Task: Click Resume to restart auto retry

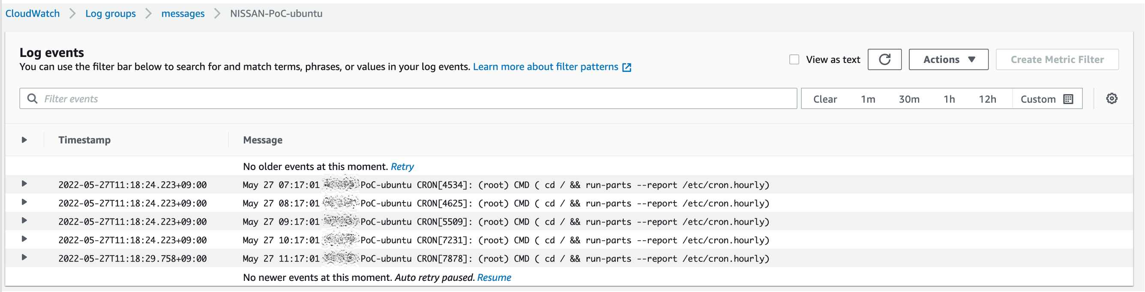Action: click(x=494, y=278)
